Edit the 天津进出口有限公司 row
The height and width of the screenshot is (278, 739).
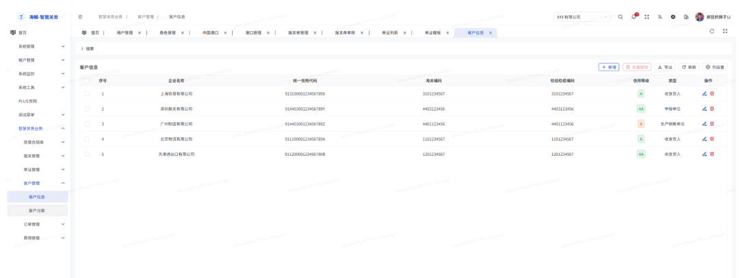pyautogui.click(x=704, y=154)
